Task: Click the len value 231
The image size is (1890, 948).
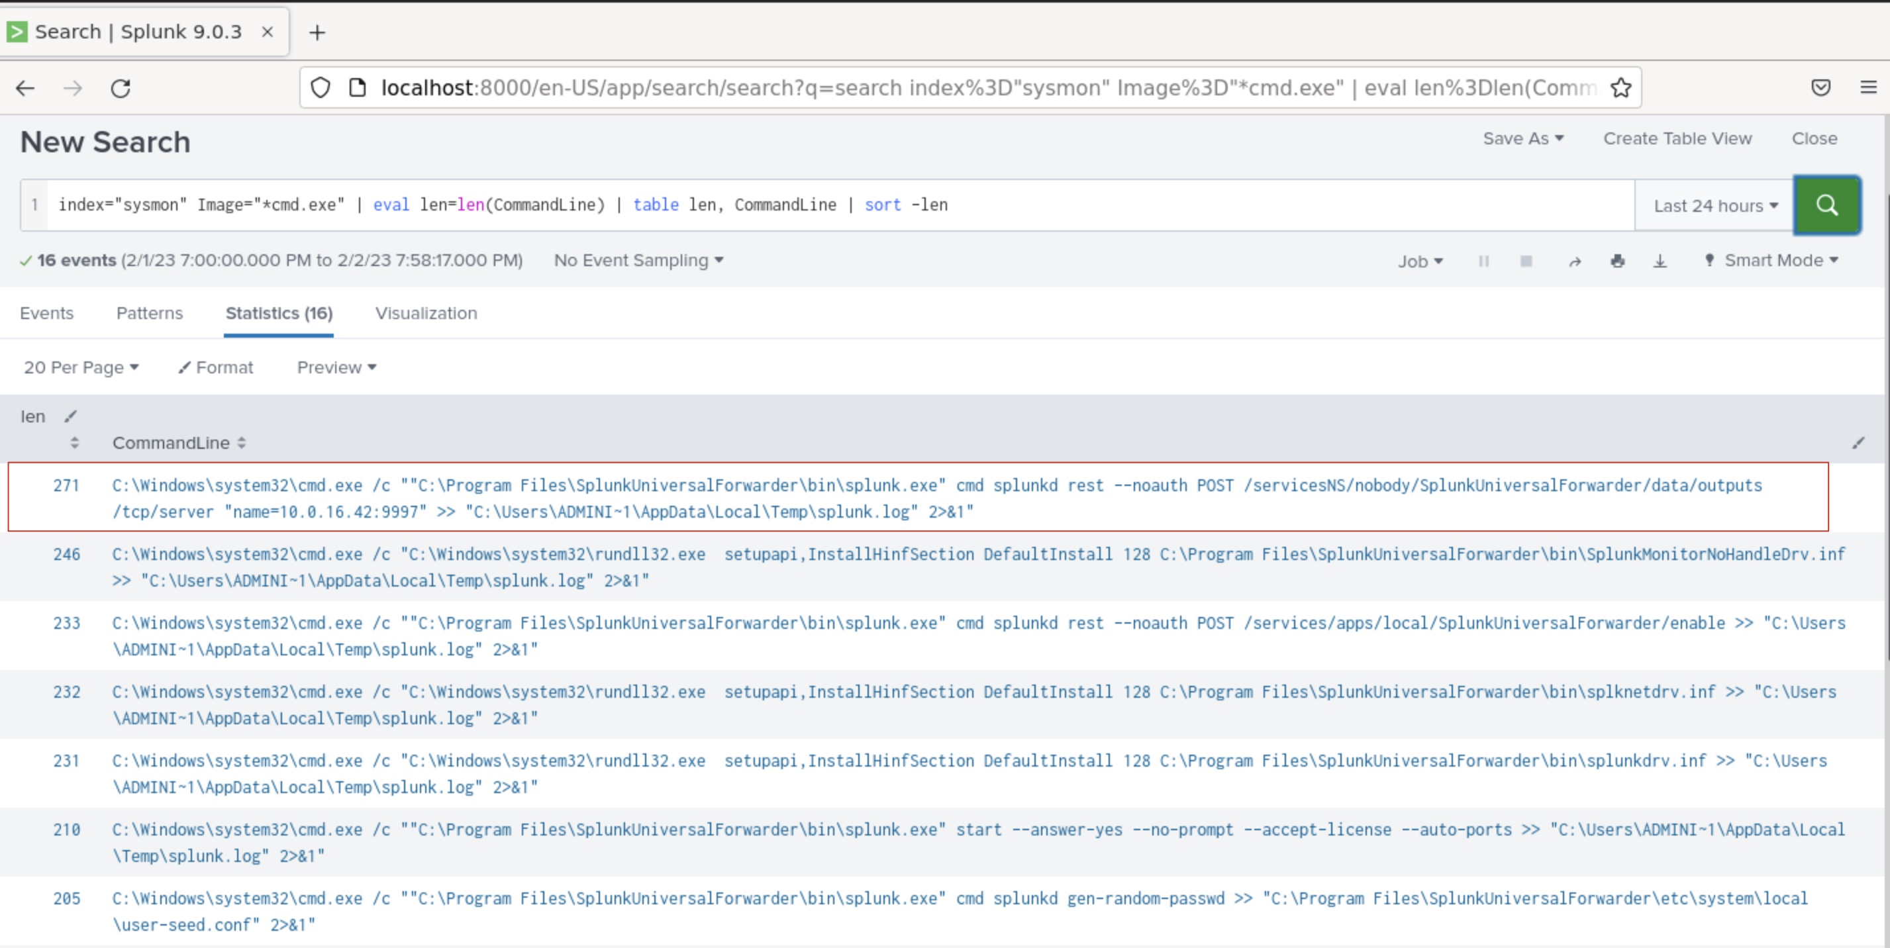Action: (x=66, y=761)
